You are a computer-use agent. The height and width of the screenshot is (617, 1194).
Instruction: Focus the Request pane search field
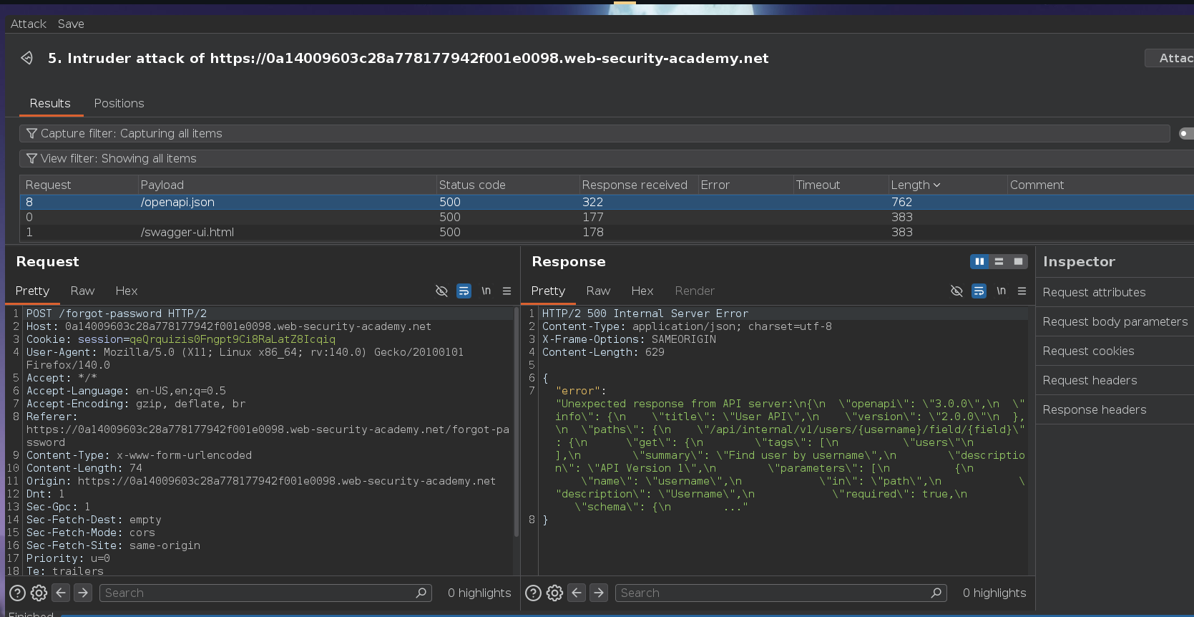(265, 593)
